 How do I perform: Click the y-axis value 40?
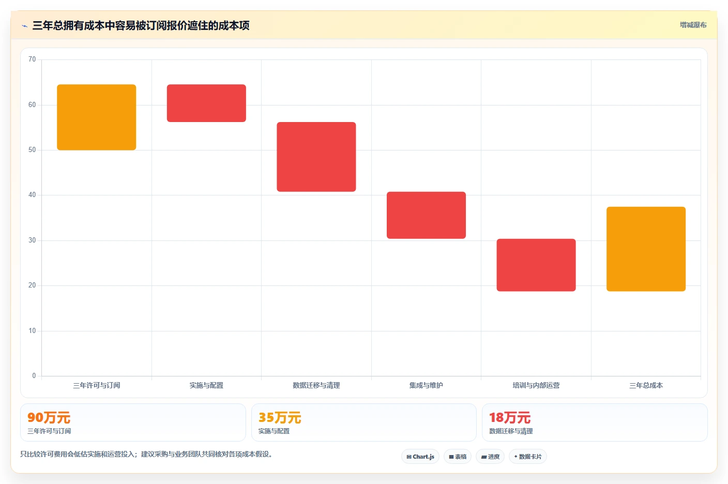click(32, 195)
